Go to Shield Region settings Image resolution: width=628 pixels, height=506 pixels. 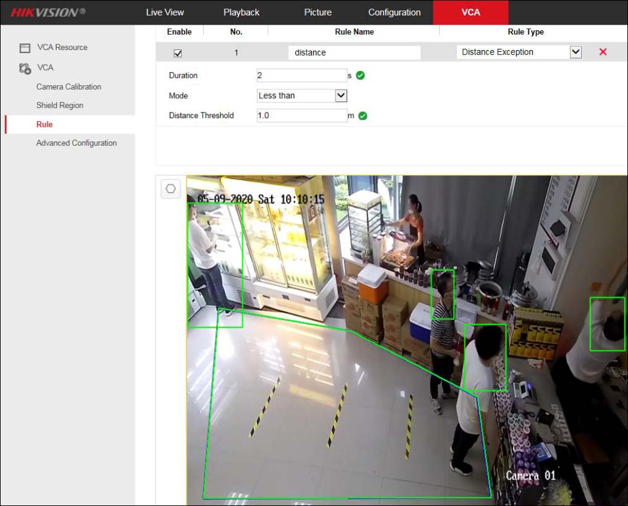[59, 105]
